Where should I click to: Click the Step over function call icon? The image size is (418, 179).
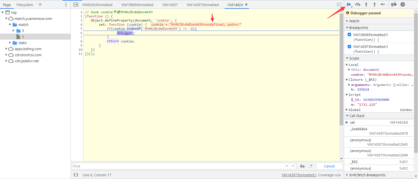358,4
